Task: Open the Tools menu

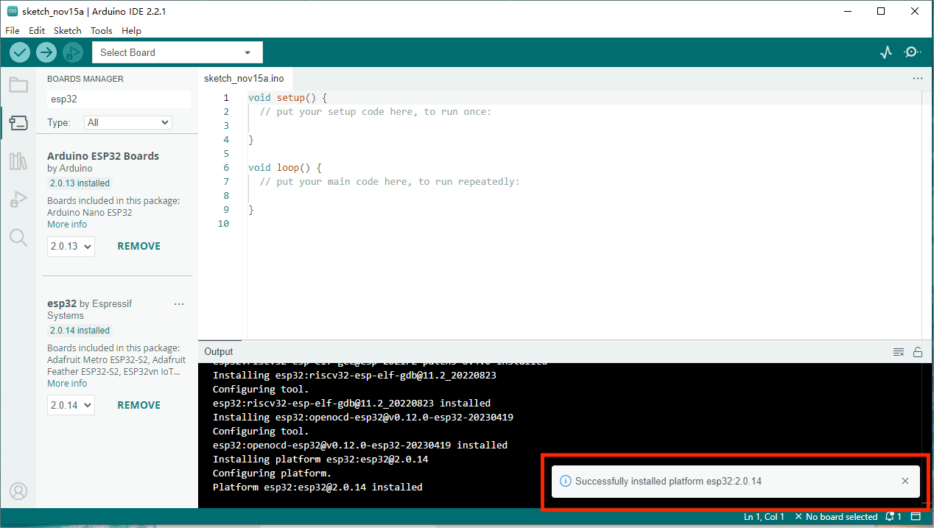Action: point(101,30)
